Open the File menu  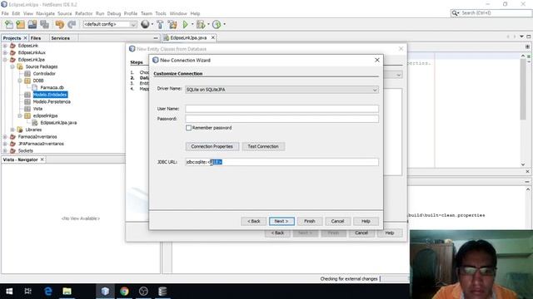click(x=5, y=13)
